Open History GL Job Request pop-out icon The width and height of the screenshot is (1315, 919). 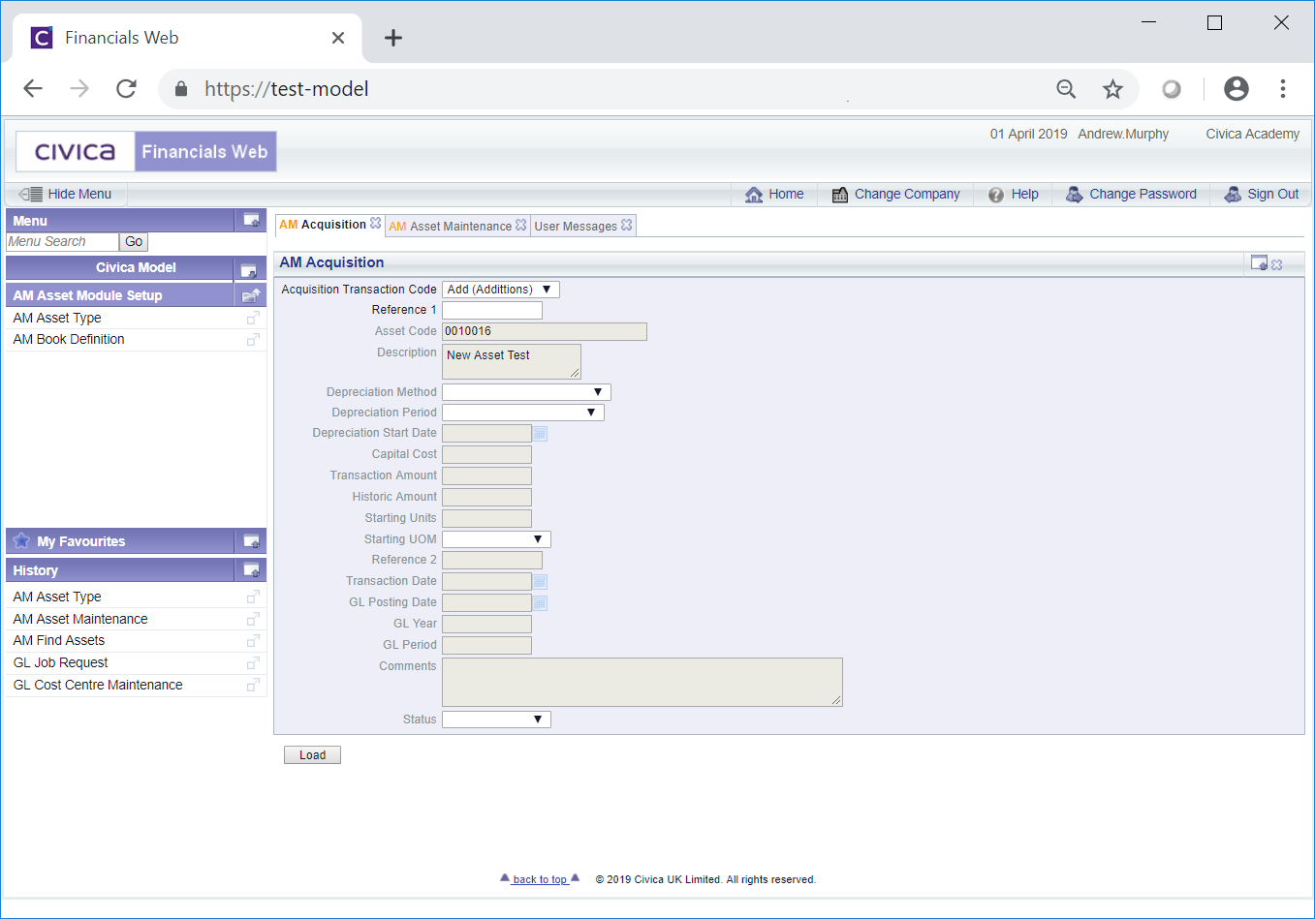click(253, 663)
